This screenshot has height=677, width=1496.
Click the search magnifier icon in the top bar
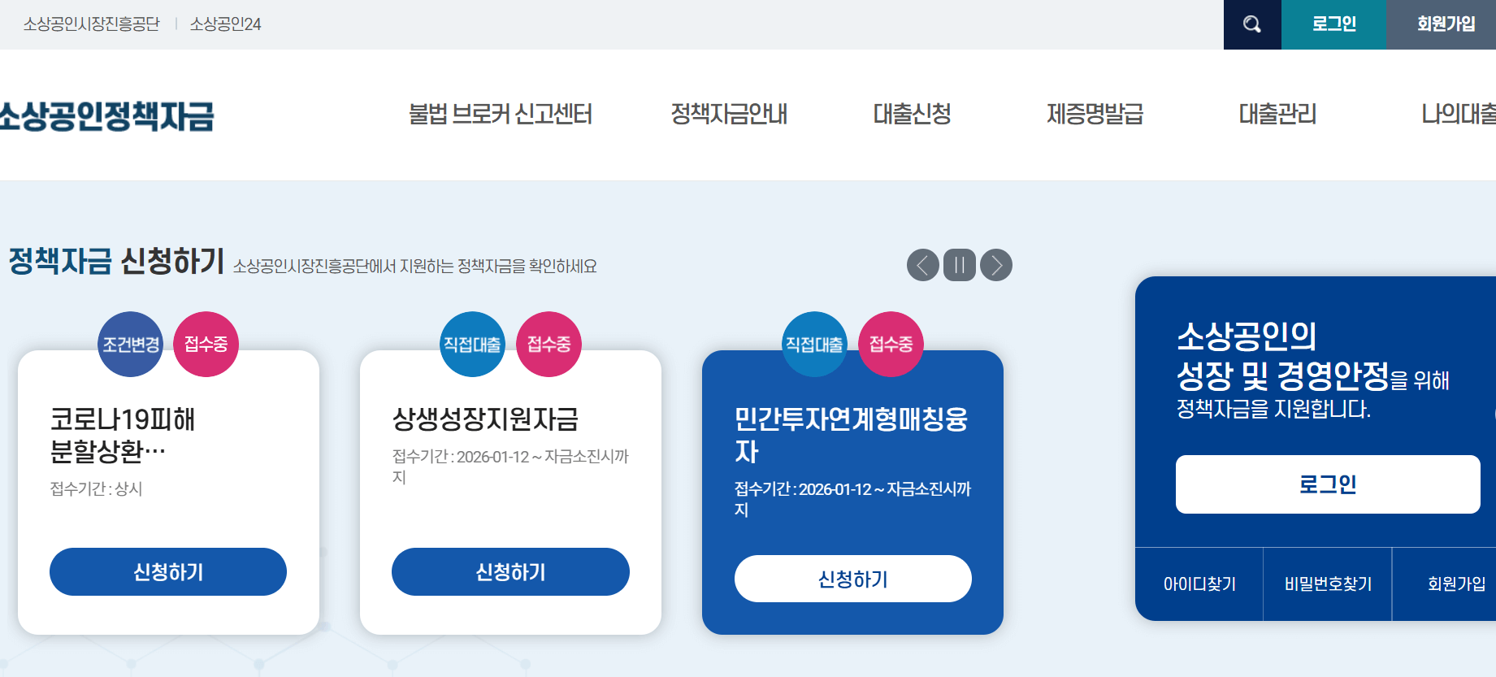[1251, 24]
